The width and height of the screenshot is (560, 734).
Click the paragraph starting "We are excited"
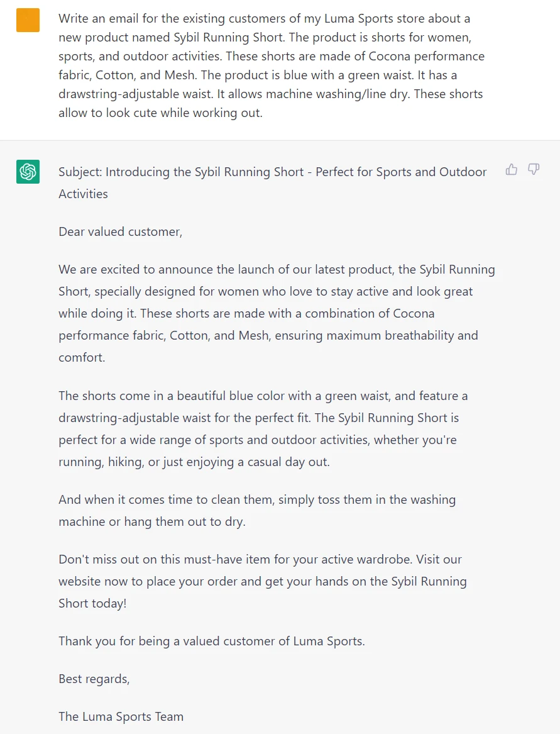pyautogui.click(x=277, y=313)
